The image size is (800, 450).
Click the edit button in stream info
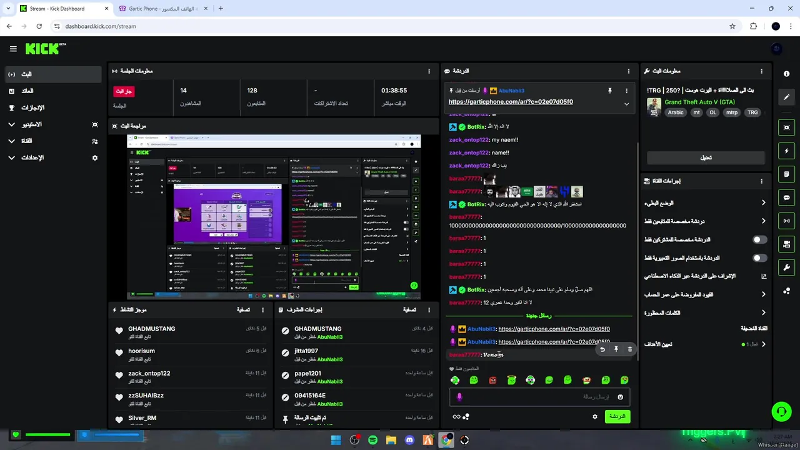[706, 157]
